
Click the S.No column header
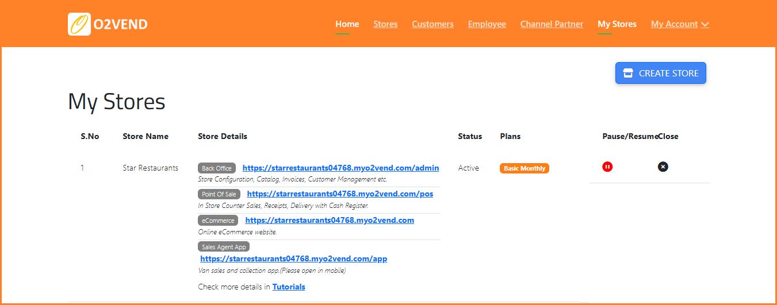[90, 137]
